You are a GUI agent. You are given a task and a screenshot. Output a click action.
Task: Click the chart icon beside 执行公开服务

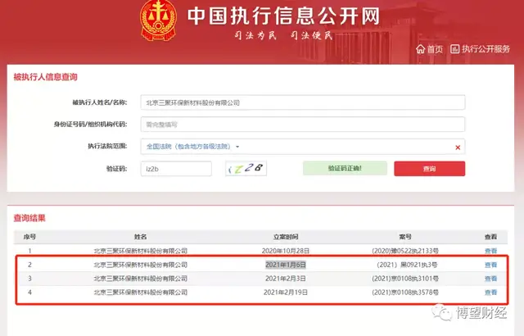(x=455, y=49)
